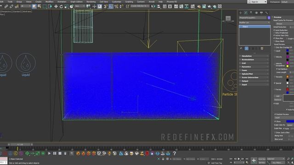Click Add button in Preview panel
Viewport: 294px width, 165px height.
pos(277,96)
